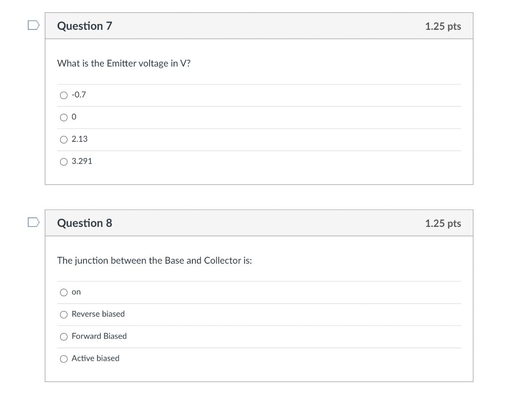Screen dimensions: 509x410
Task: Flag Question 7 for review
Action: pyautogui.click(x=33, y=25)
